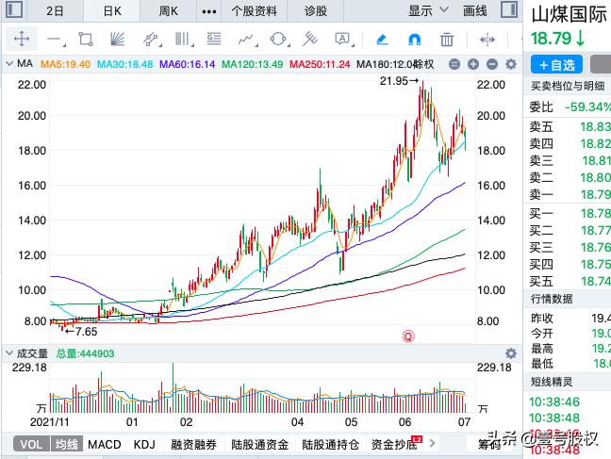Open more period options (•••)

tap(209, 11)
